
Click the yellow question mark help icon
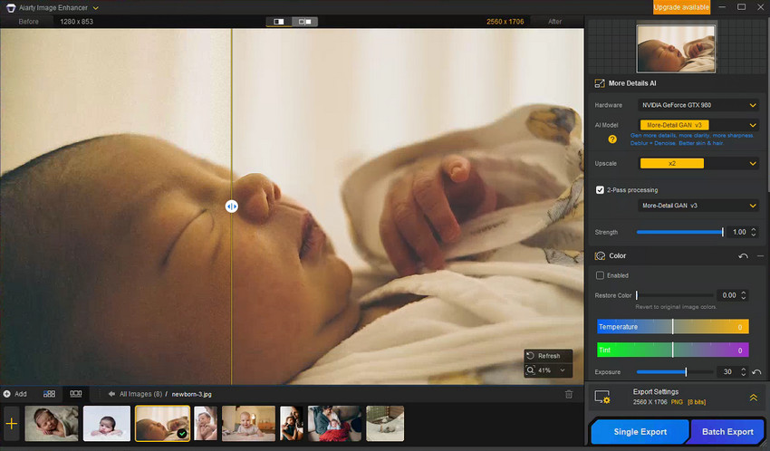tap(612, 139)
